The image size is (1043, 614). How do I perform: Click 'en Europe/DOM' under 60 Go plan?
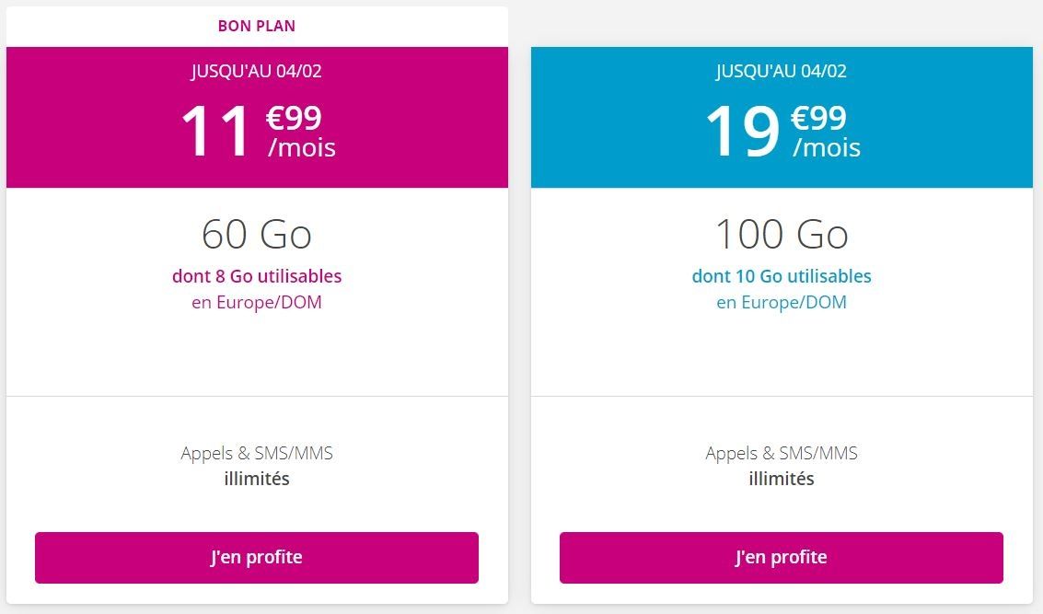[257, 302]
